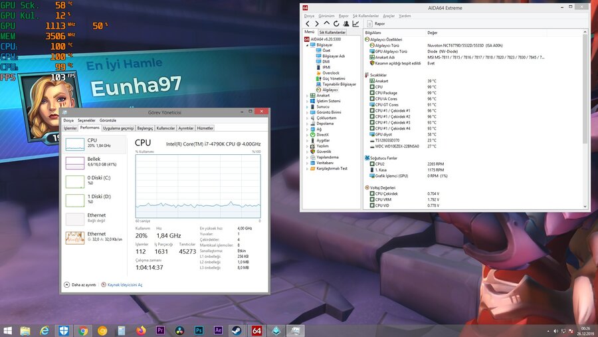Select IPMI in the AIDA64 tree
The height and width of the screenshot is (337, 598).
pos(326,67)
